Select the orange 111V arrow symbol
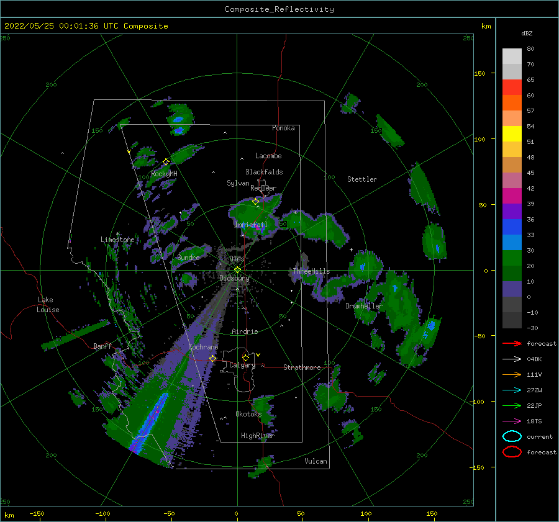Image resolution: width=559 pixels, height=522 pixels. pos(512,374)
